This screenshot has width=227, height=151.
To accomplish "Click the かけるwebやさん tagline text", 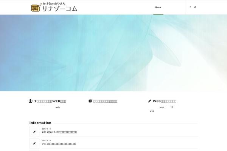I will pos(54,4).
